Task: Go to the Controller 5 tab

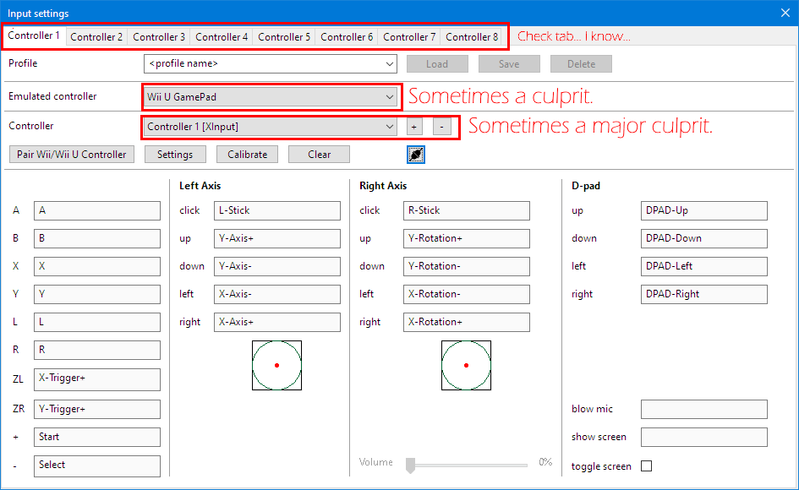Action: tap(284, 36)
